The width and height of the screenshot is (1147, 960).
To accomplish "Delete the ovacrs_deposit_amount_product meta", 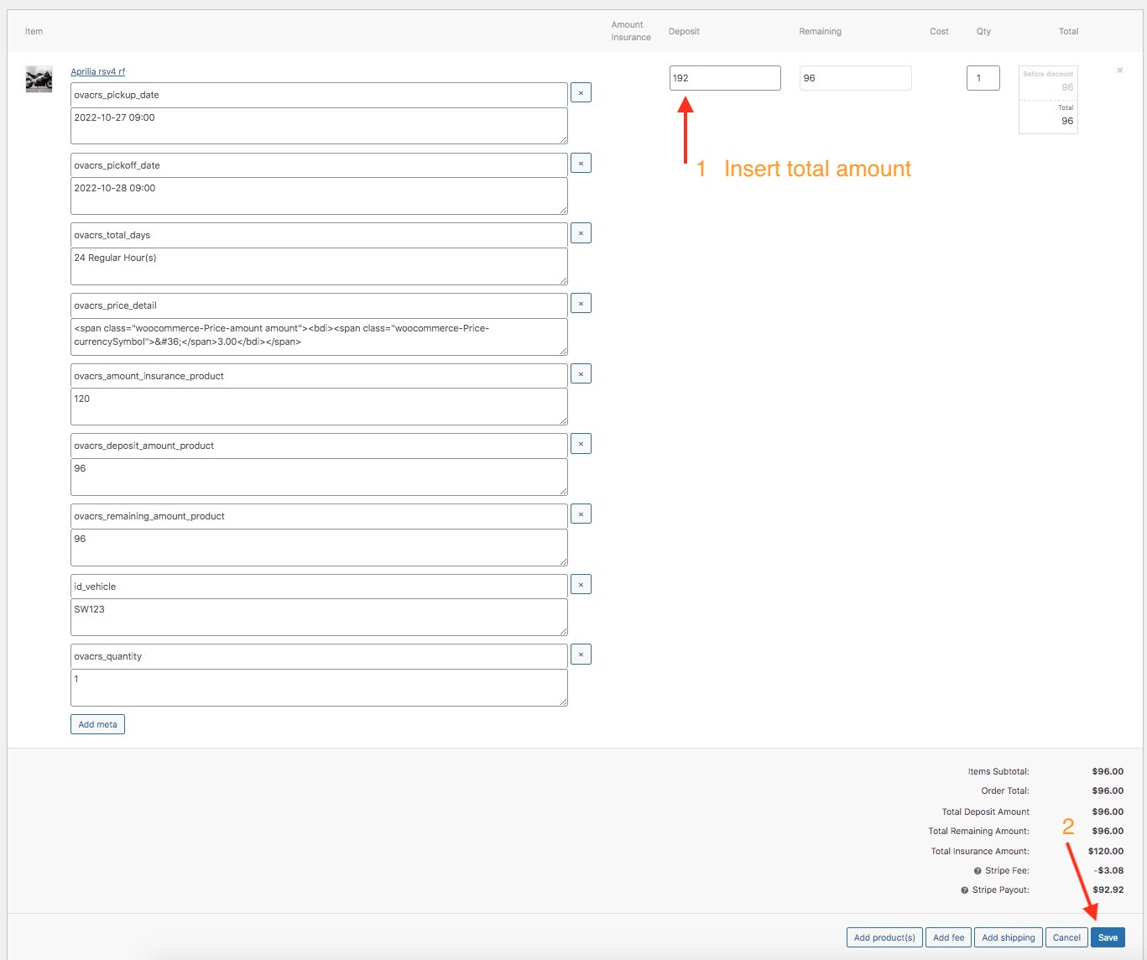I will click(x=581, y=444).
